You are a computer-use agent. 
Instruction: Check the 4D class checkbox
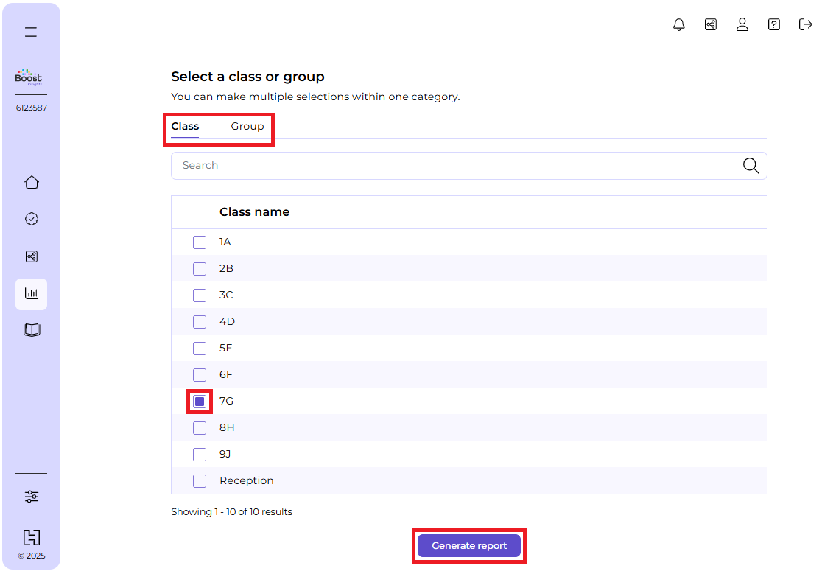click(200, 322)
